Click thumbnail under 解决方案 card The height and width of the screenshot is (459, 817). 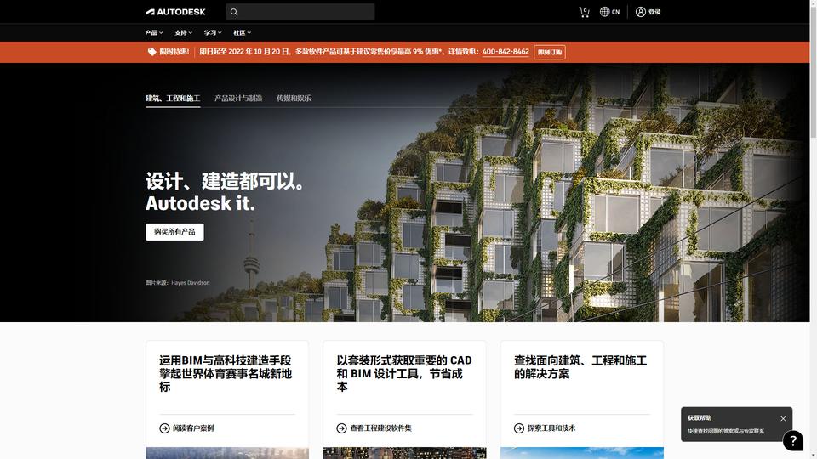(x=582, y=453)
